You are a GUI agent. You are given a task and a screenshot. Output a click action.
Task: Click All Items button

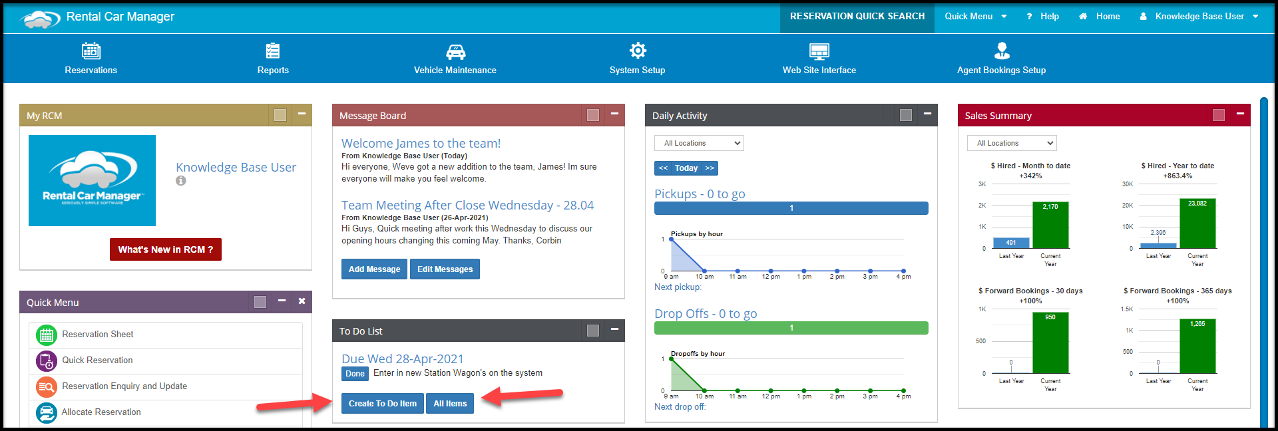[x=450, y=404]
